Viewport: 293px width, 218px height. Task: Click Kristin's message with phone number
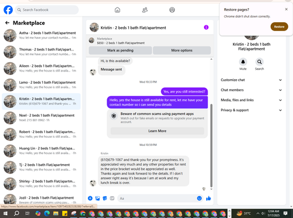click(x=144, y=171)
